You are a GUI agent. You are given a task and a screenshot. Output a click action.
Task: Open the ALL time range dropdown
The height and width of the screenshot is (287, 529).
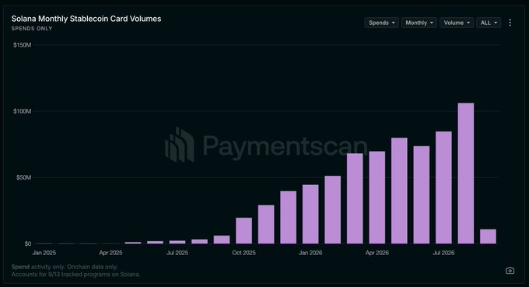[489, 23]
